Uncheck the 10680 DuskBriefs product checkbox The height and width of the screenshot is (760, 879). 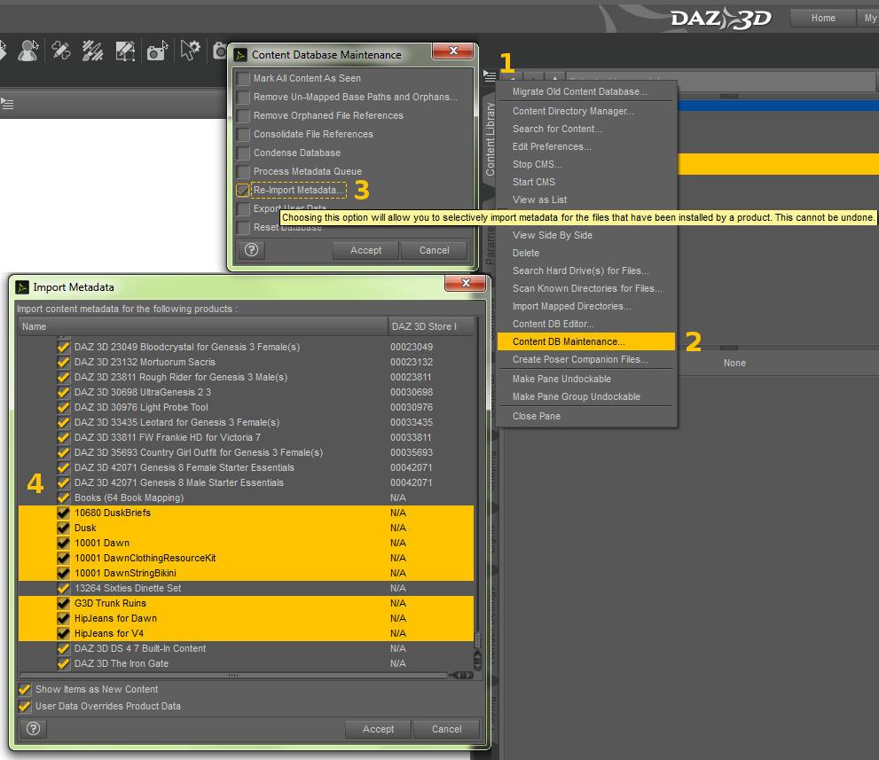click(x=63, y=513)
